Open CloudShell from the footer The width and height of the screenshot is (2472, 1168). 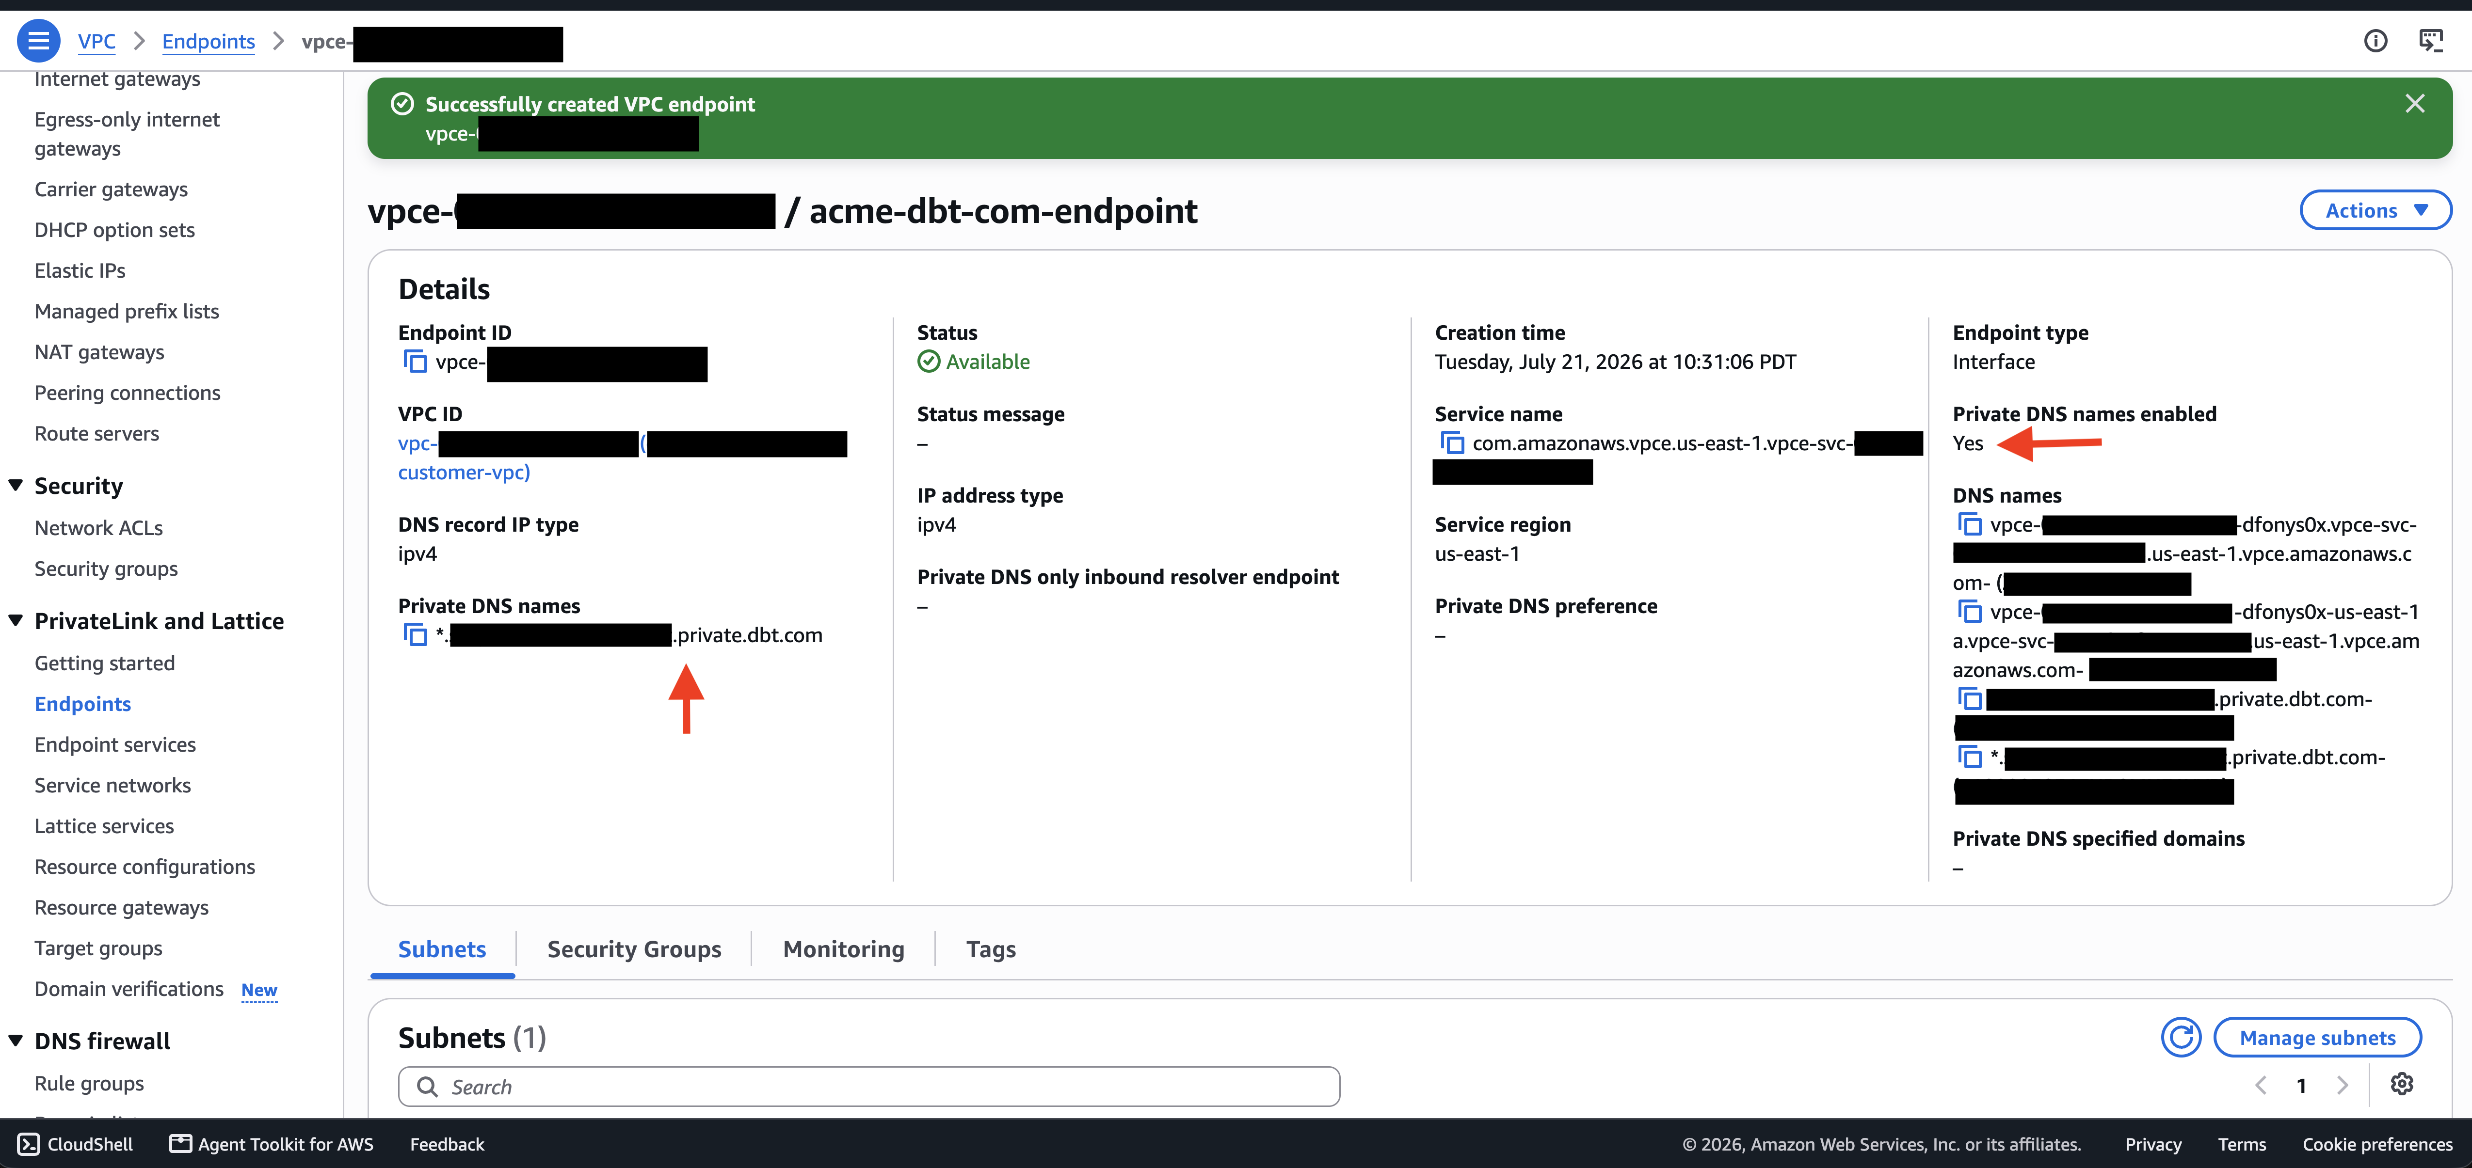click(x=76, y=1144)
